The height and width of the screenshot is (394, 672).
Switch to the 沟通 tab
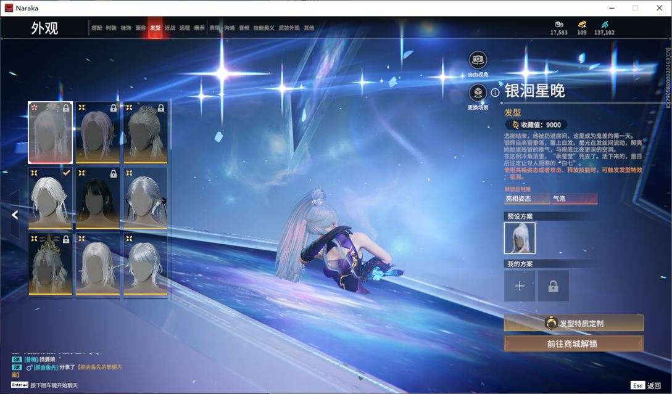[x=230, y=28]
